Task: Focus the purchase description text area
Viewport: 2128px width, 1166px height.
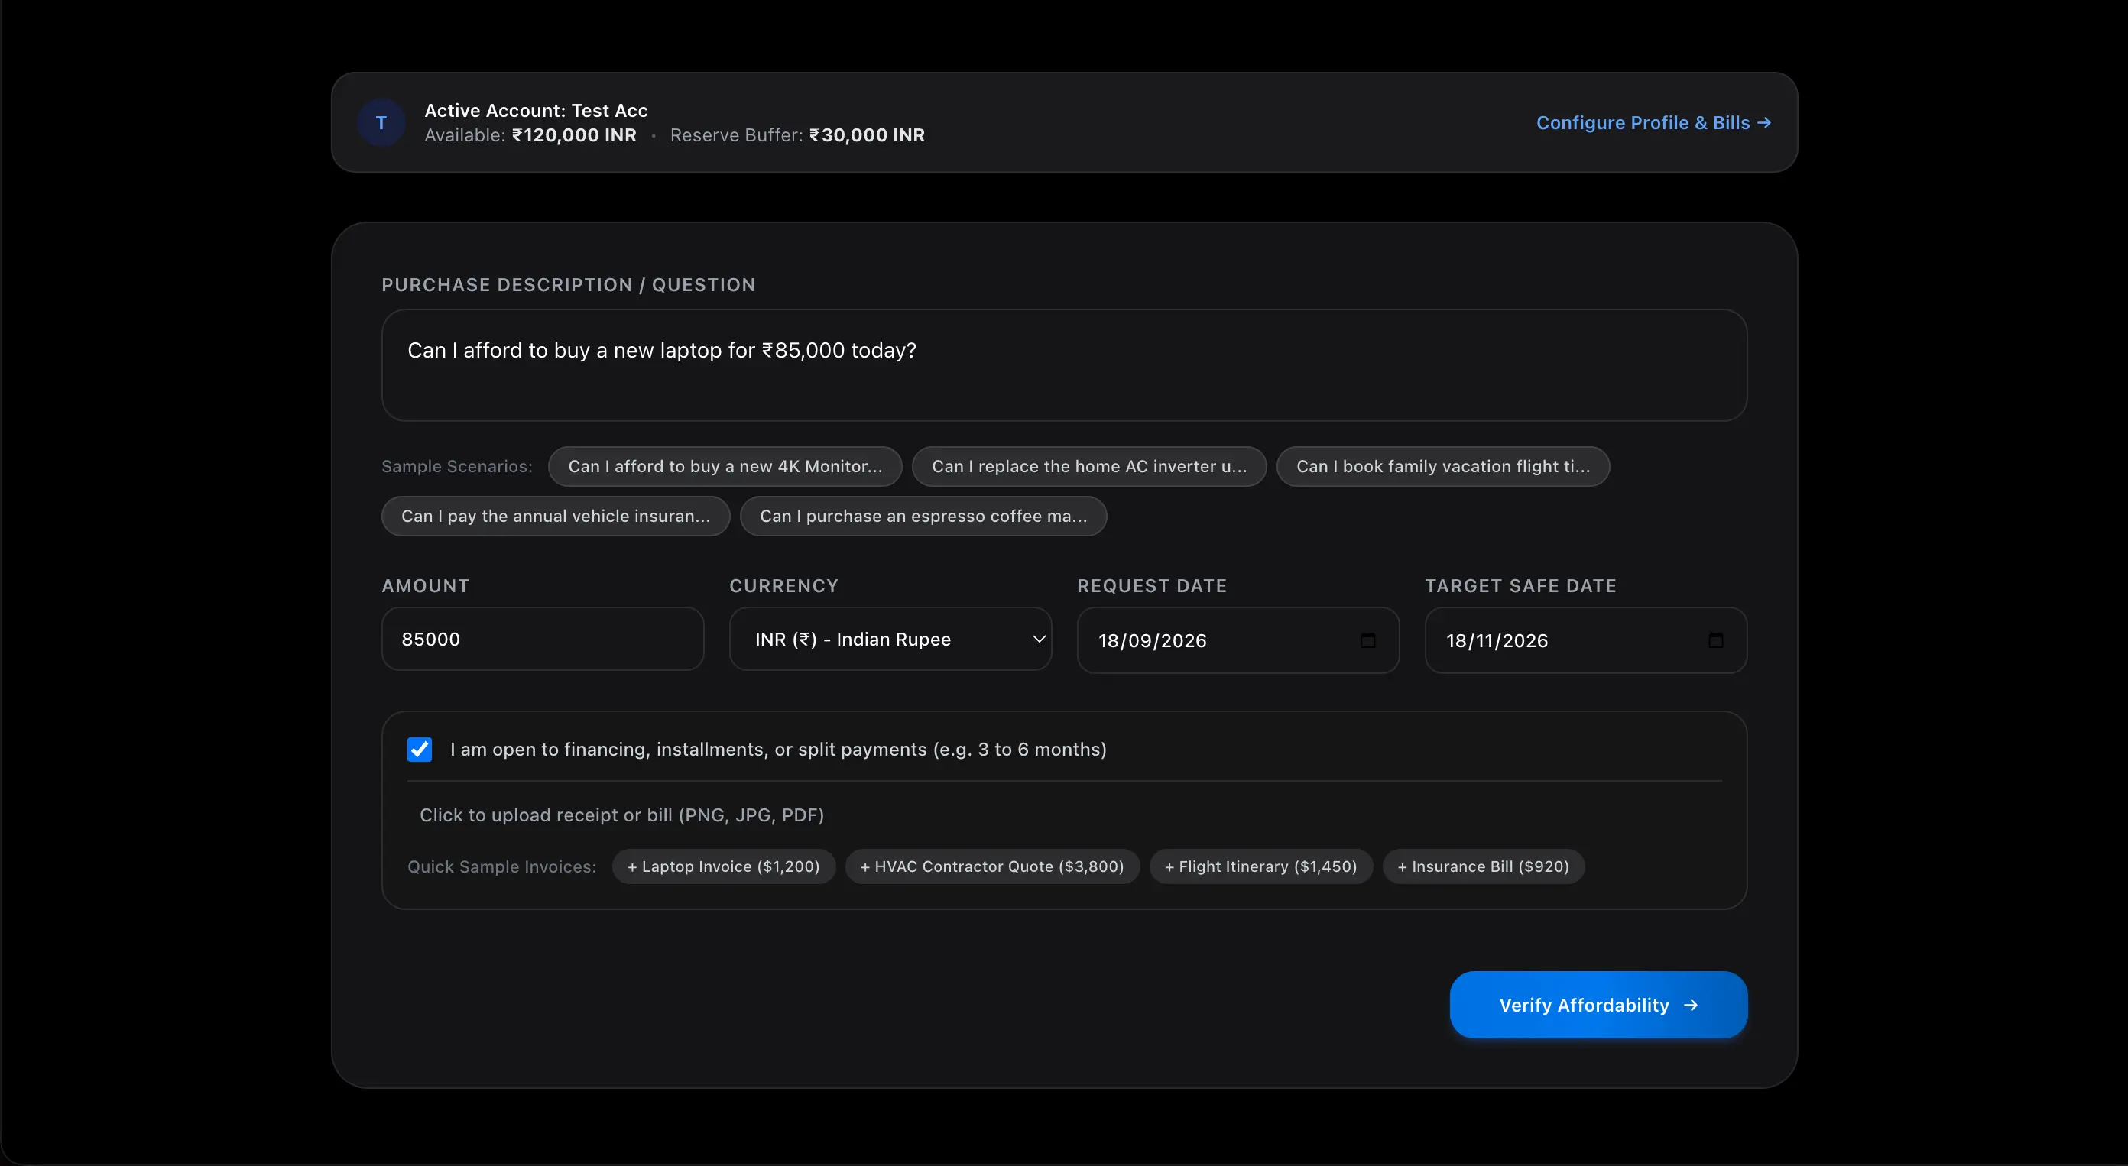Action: point(1064,365)
